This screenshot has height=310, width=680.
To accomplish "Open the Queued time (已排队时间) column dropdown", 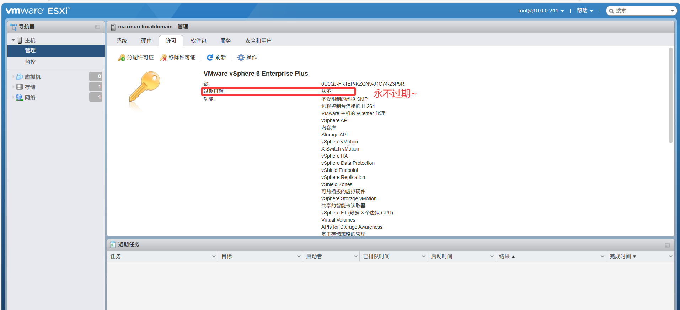I will 424,256.
